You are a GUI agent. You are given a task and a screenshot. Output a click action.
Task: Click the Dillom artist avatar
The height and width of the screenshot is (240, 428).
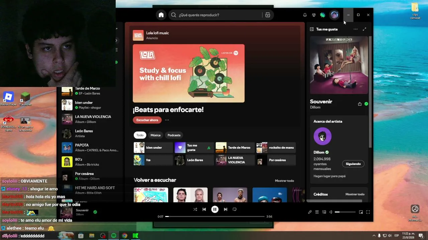coord(323,136)
